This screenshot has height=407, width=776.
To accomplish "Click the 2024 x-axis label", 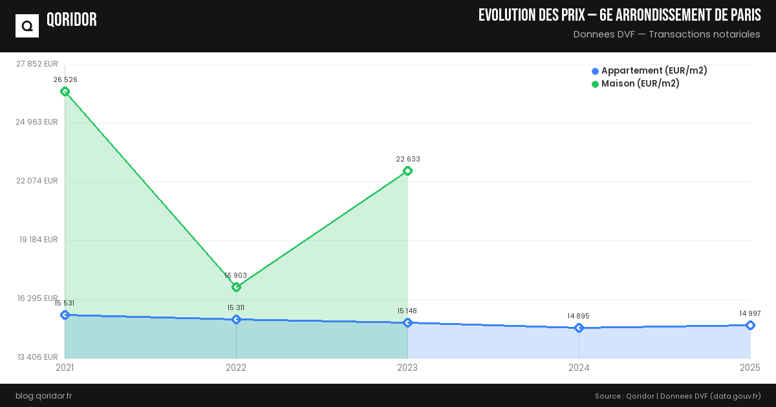I will point(579,368).
